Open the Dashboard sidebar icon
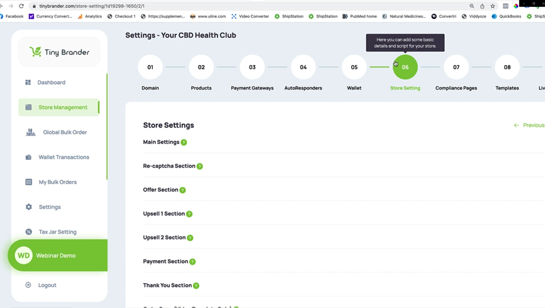This screenshot has width=545, height=308. 28,82
